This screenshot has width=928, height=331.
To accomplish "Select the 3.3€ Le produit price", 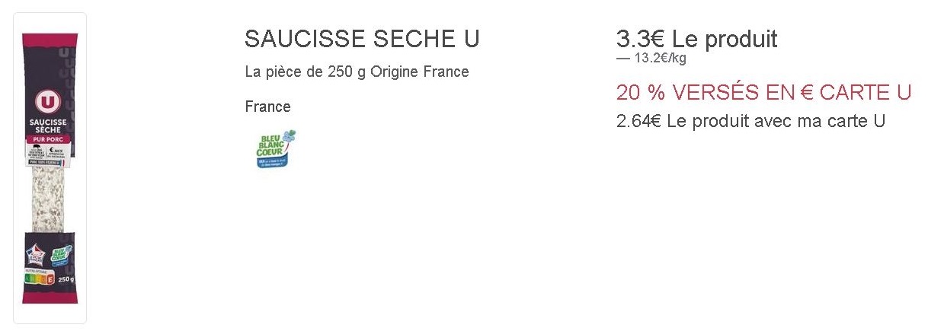I will tap(696, 39).
